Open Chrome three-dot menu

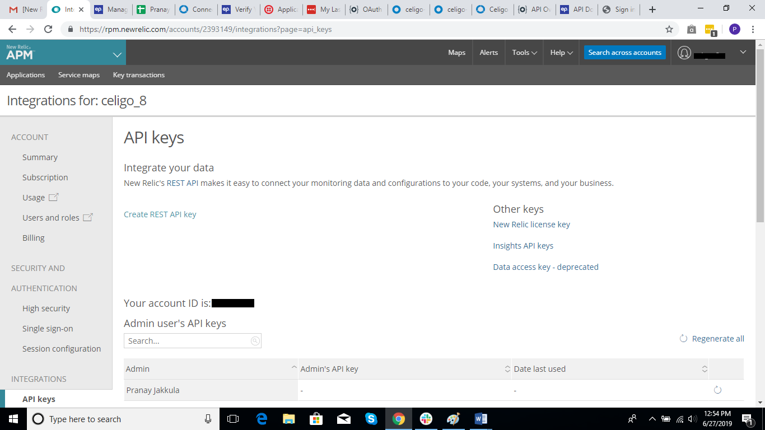click(x=754, y=29)
